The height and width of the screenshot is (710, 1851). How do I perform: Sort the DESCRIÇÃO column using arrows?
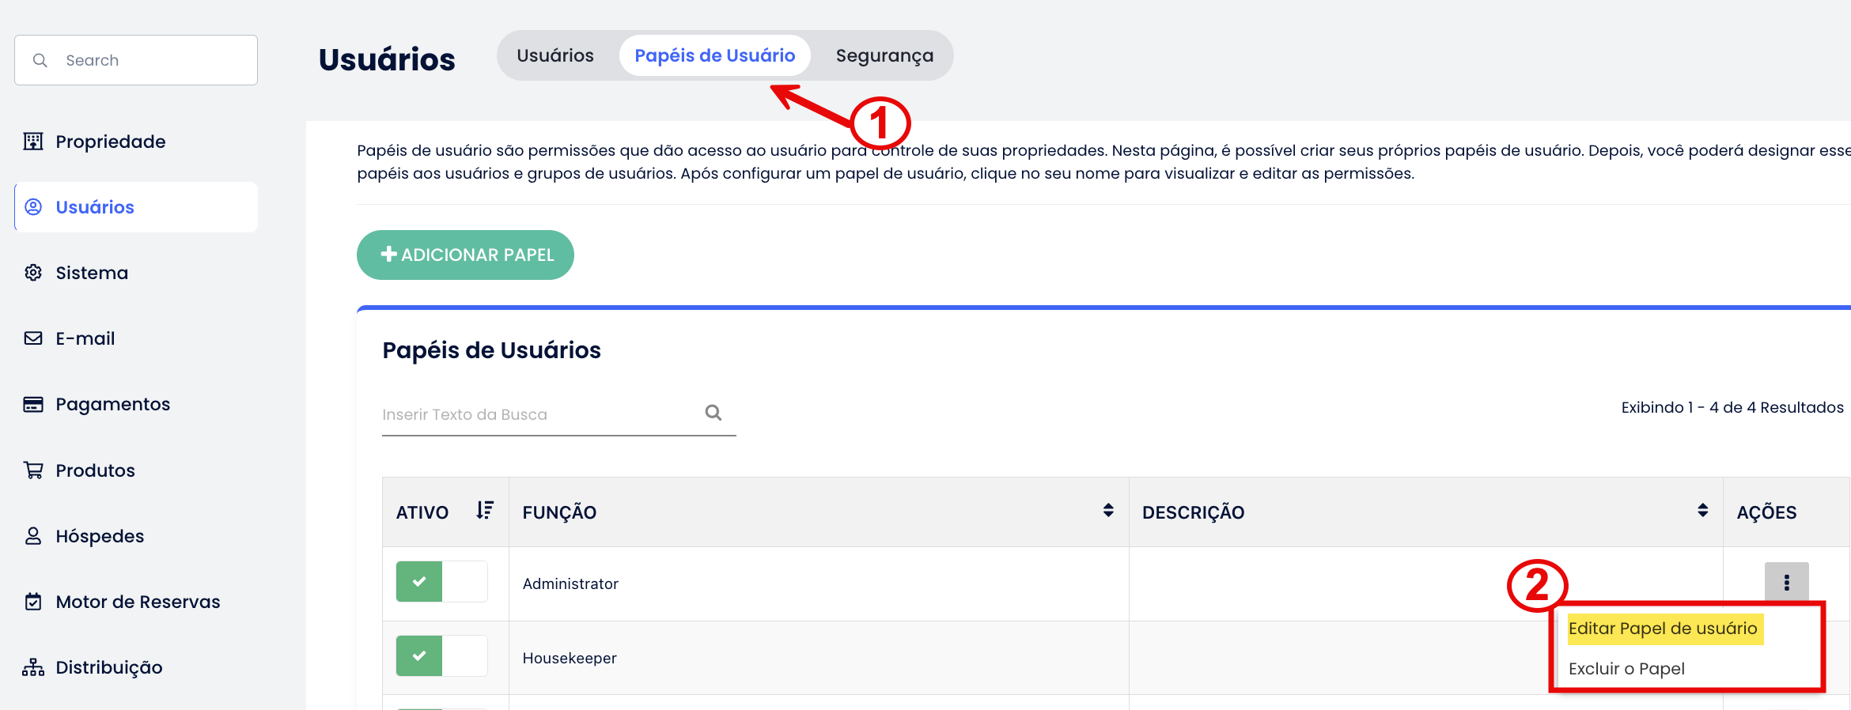[x=1702, y=511]
